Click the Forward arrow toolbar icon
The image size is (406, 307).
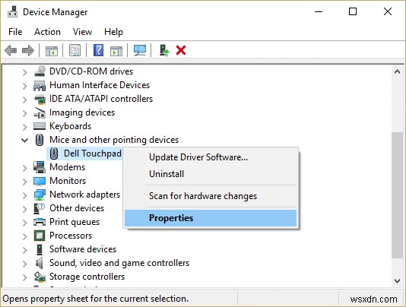(x=28, y=50)
